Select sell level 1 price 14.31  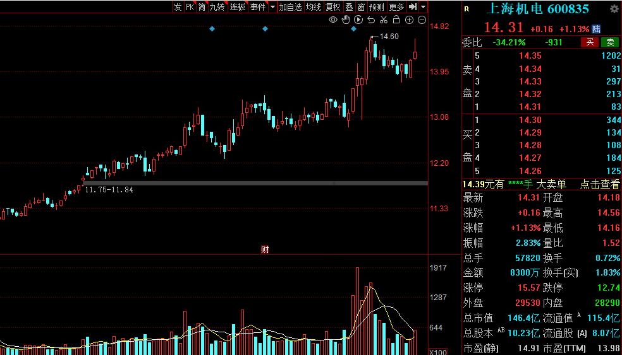(530, 107)
